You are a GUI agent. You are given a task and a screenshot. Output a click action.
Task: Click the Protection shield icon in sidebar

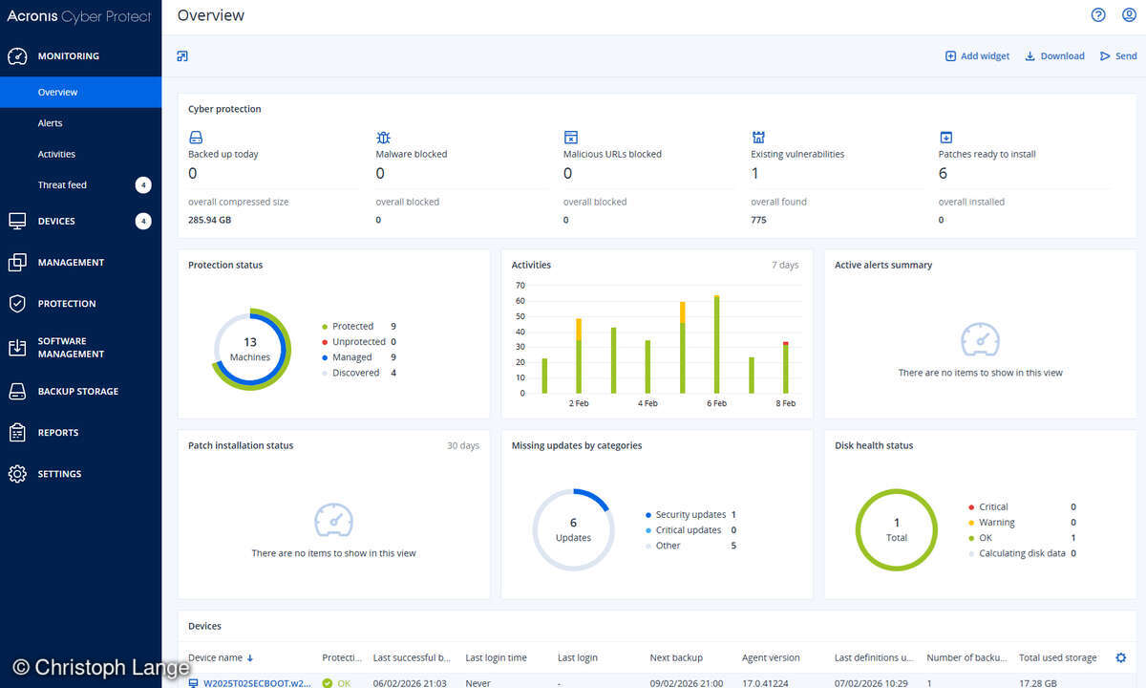point(19,303)
